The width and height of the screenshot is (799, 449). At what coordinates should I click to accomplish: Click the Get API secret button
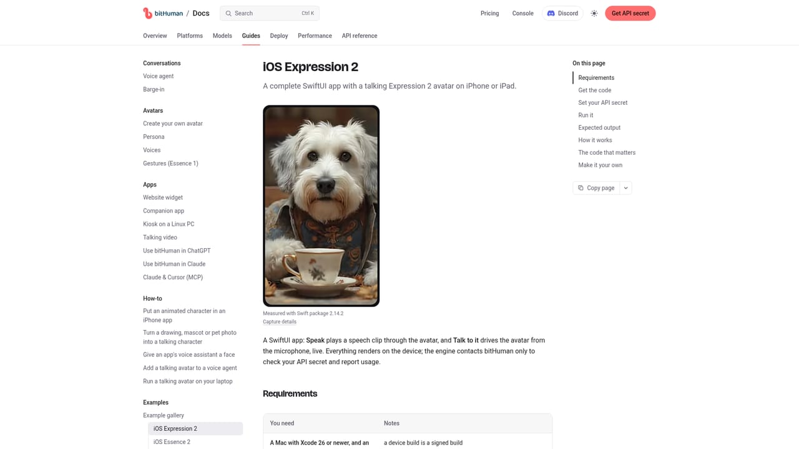click(x=630, y=13)
